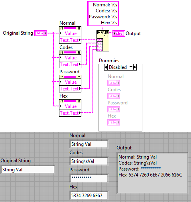Click the Dummies structure label
191x202 pixels.
[x=109, y=61]
